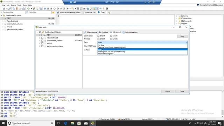Select 'Insert ignore' dropdown option
Viewport: 224px width, 126px height.
click(x=142, y=51)
